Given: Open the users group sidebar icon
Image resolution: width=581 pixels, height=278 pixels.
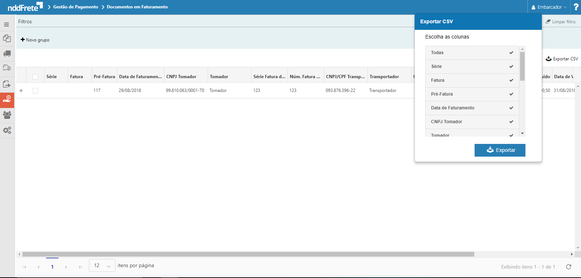Looking at the screenshot, I should (x=7, y=115).
